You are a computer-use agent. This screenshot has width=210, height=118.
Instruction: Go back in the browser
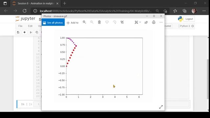pos(6,11)
